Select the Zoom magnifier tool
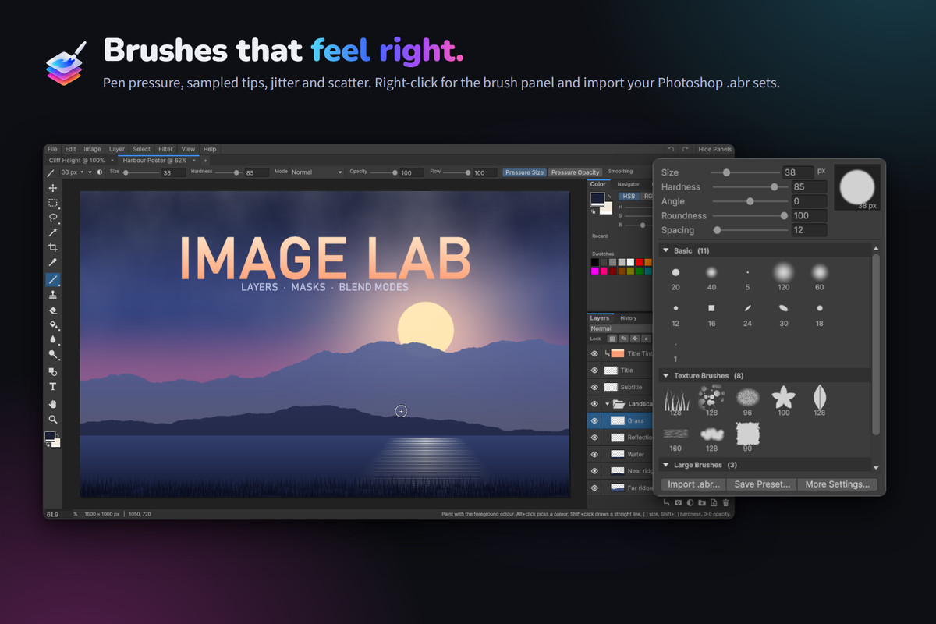The height and width of the screenshot is (624, 936). [x=53, y=419]
